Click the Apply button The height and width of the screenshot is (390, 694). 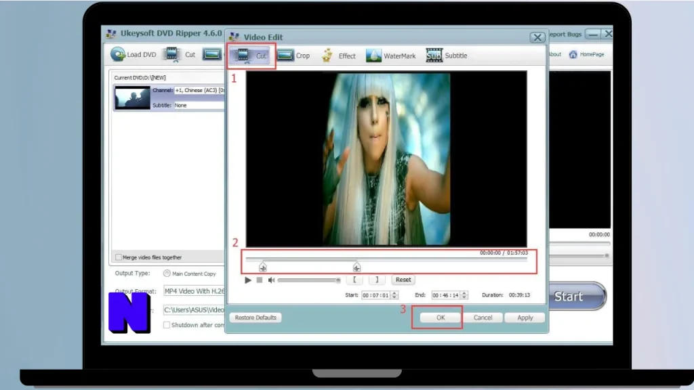click(525, 318)
